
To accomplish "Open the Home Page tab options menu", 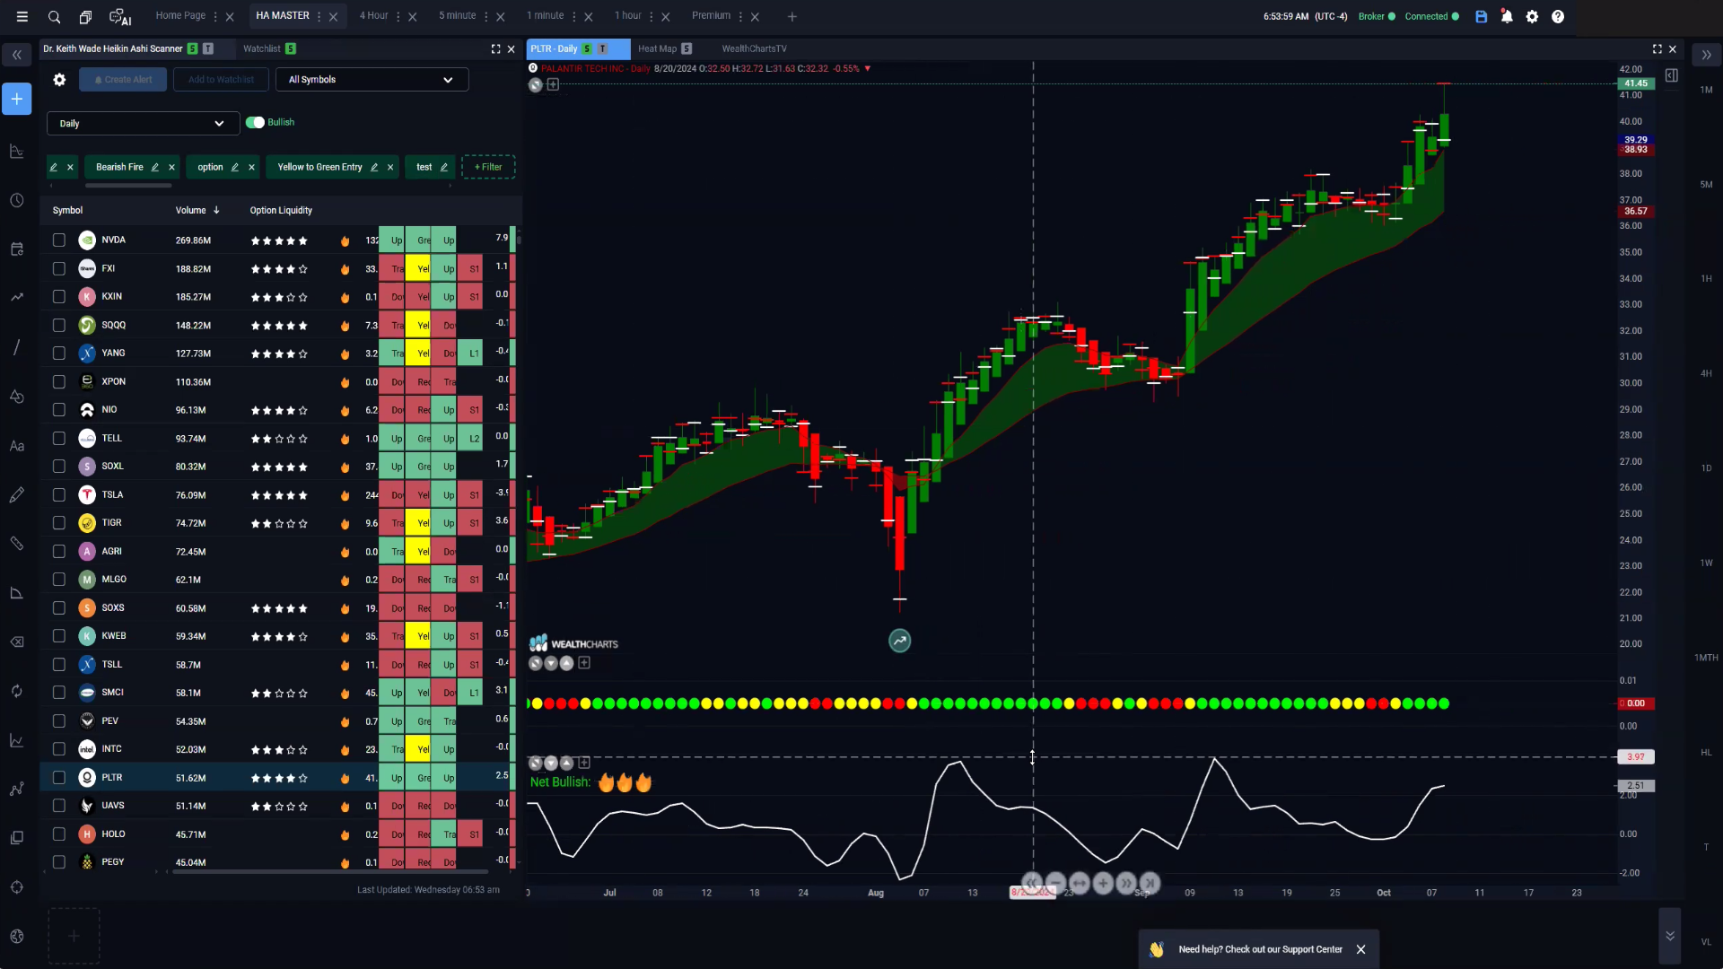I will tap(215, 16).
